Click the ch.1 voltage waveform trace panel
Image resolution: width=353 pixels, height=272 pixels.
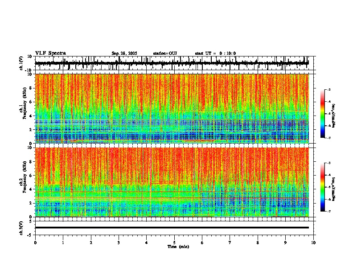coord(175,63)
